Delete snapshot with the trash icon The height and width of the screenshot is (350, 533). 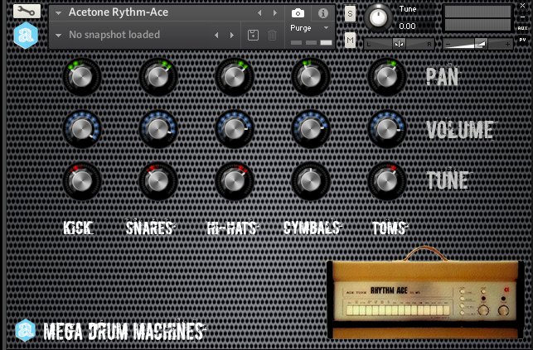point(272,35)
